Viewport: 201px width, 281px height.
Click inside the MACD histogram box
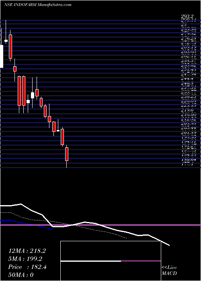111,261
